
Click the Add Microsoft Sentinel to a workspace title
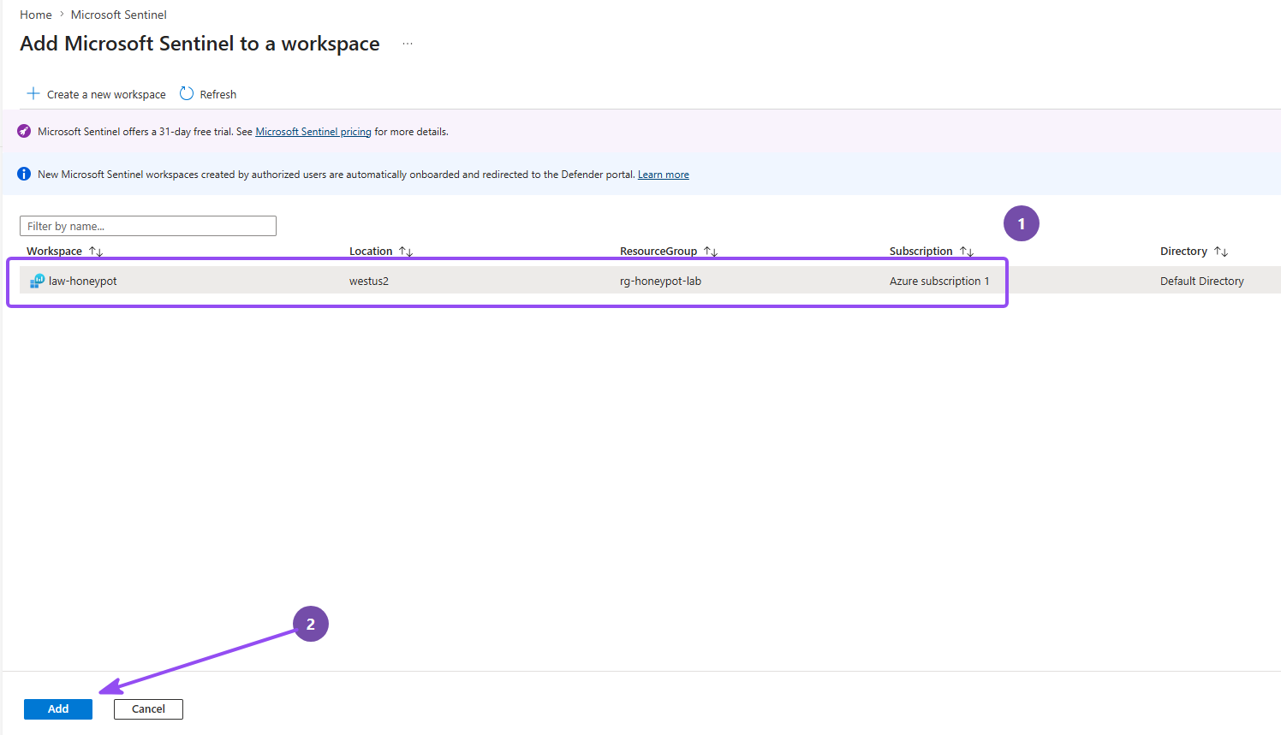coord(200,44)
